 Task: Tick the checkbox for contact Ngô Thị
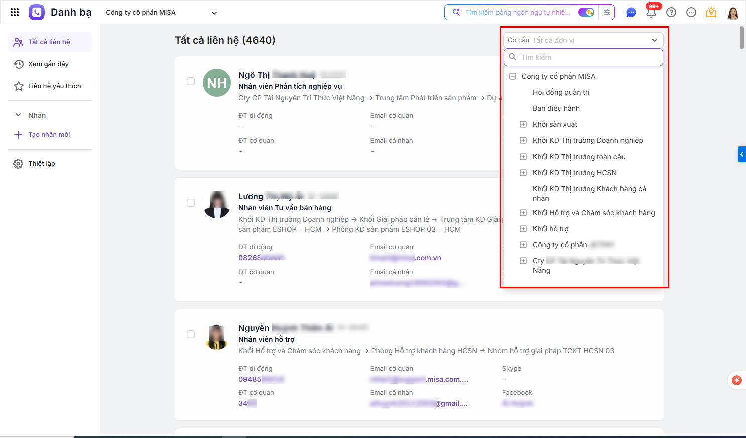tap(191, 81)
